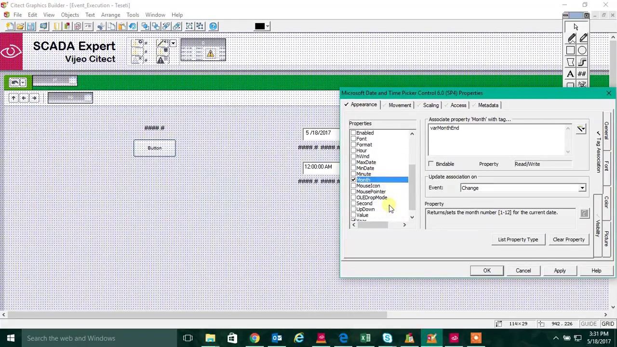Open the Objects menu
617x347 pixels.
70,15
